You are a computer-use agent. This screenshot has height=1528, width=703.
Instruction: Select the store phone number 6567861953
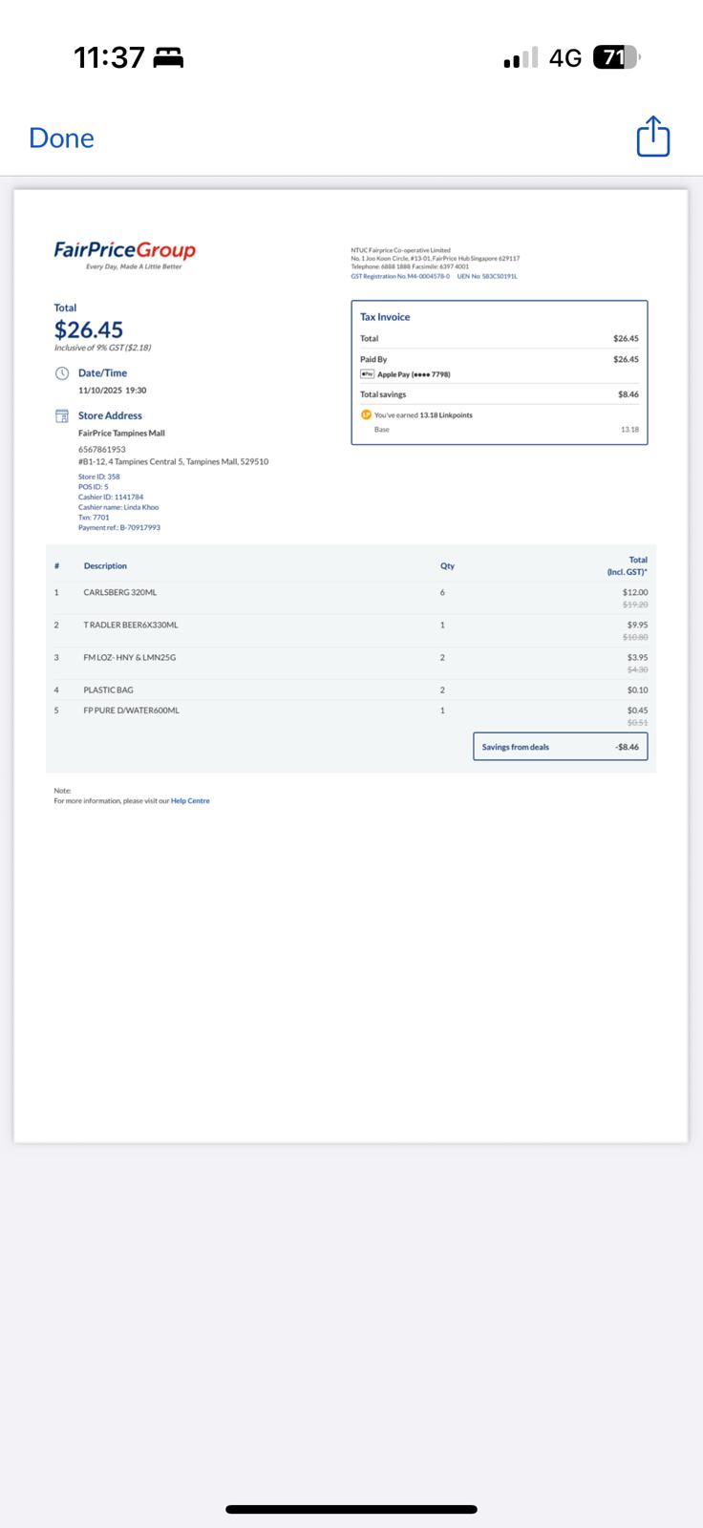pyautogui.click(x=102, y=449)
